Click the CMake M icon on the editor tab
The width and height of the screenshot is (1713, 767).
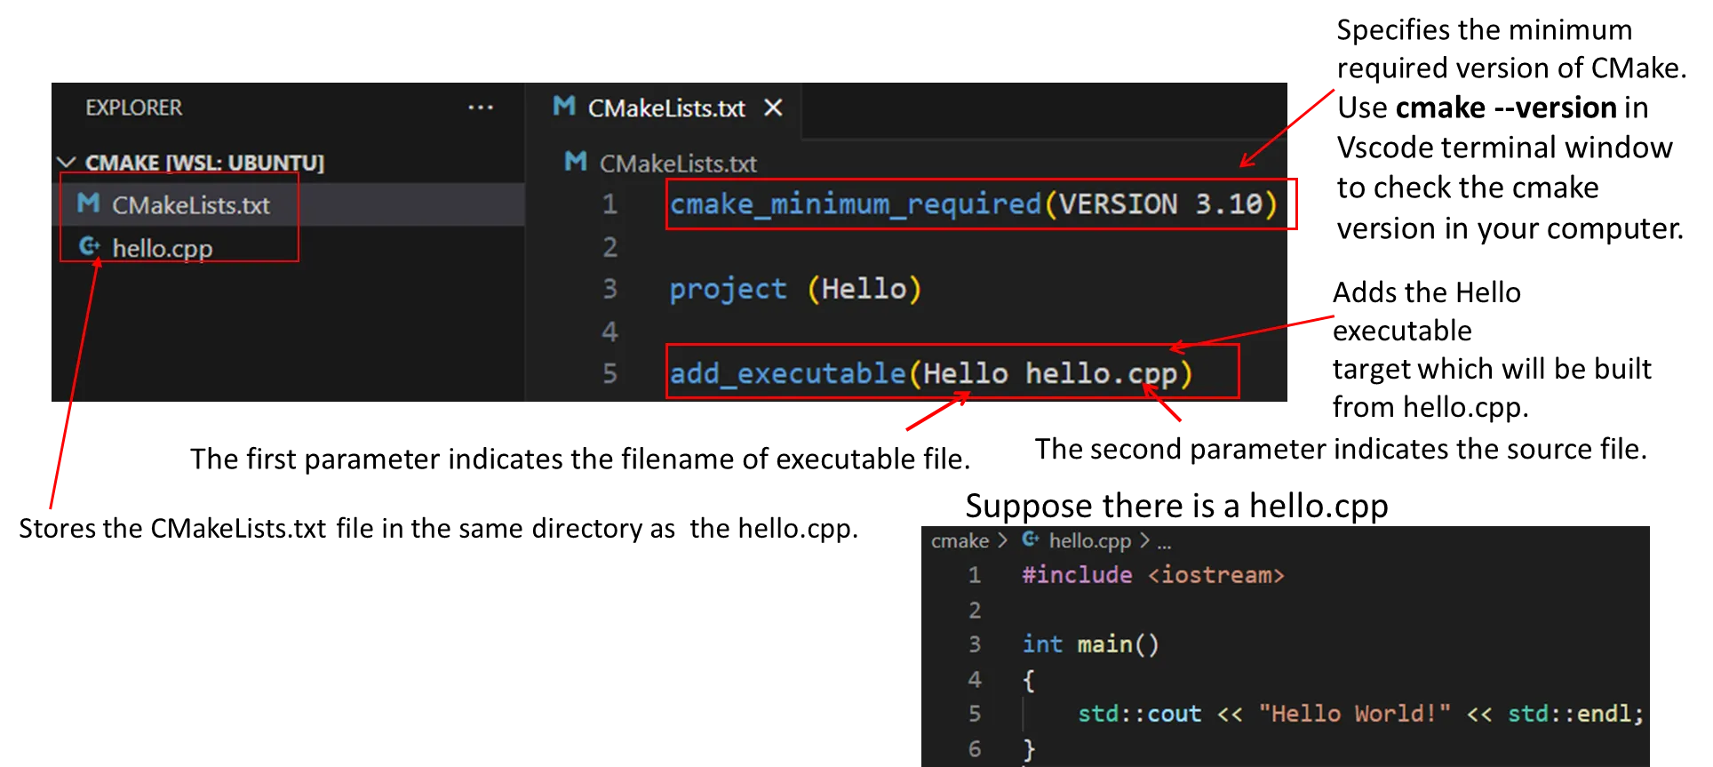[563, 107]
